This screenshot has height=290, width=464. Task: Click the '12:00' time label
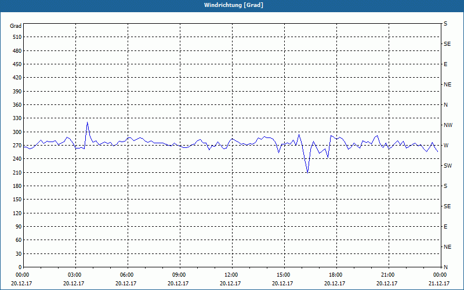coord(231,275)
